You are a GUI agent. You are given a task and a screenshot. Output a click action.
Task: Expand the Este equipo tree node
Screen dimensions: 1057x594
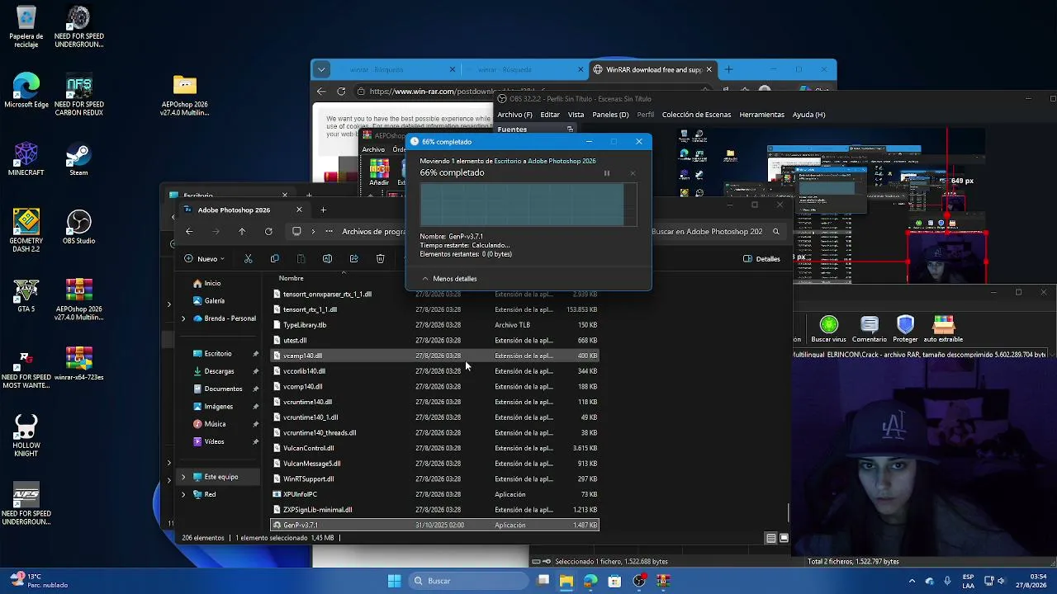[x=183, y=477]
